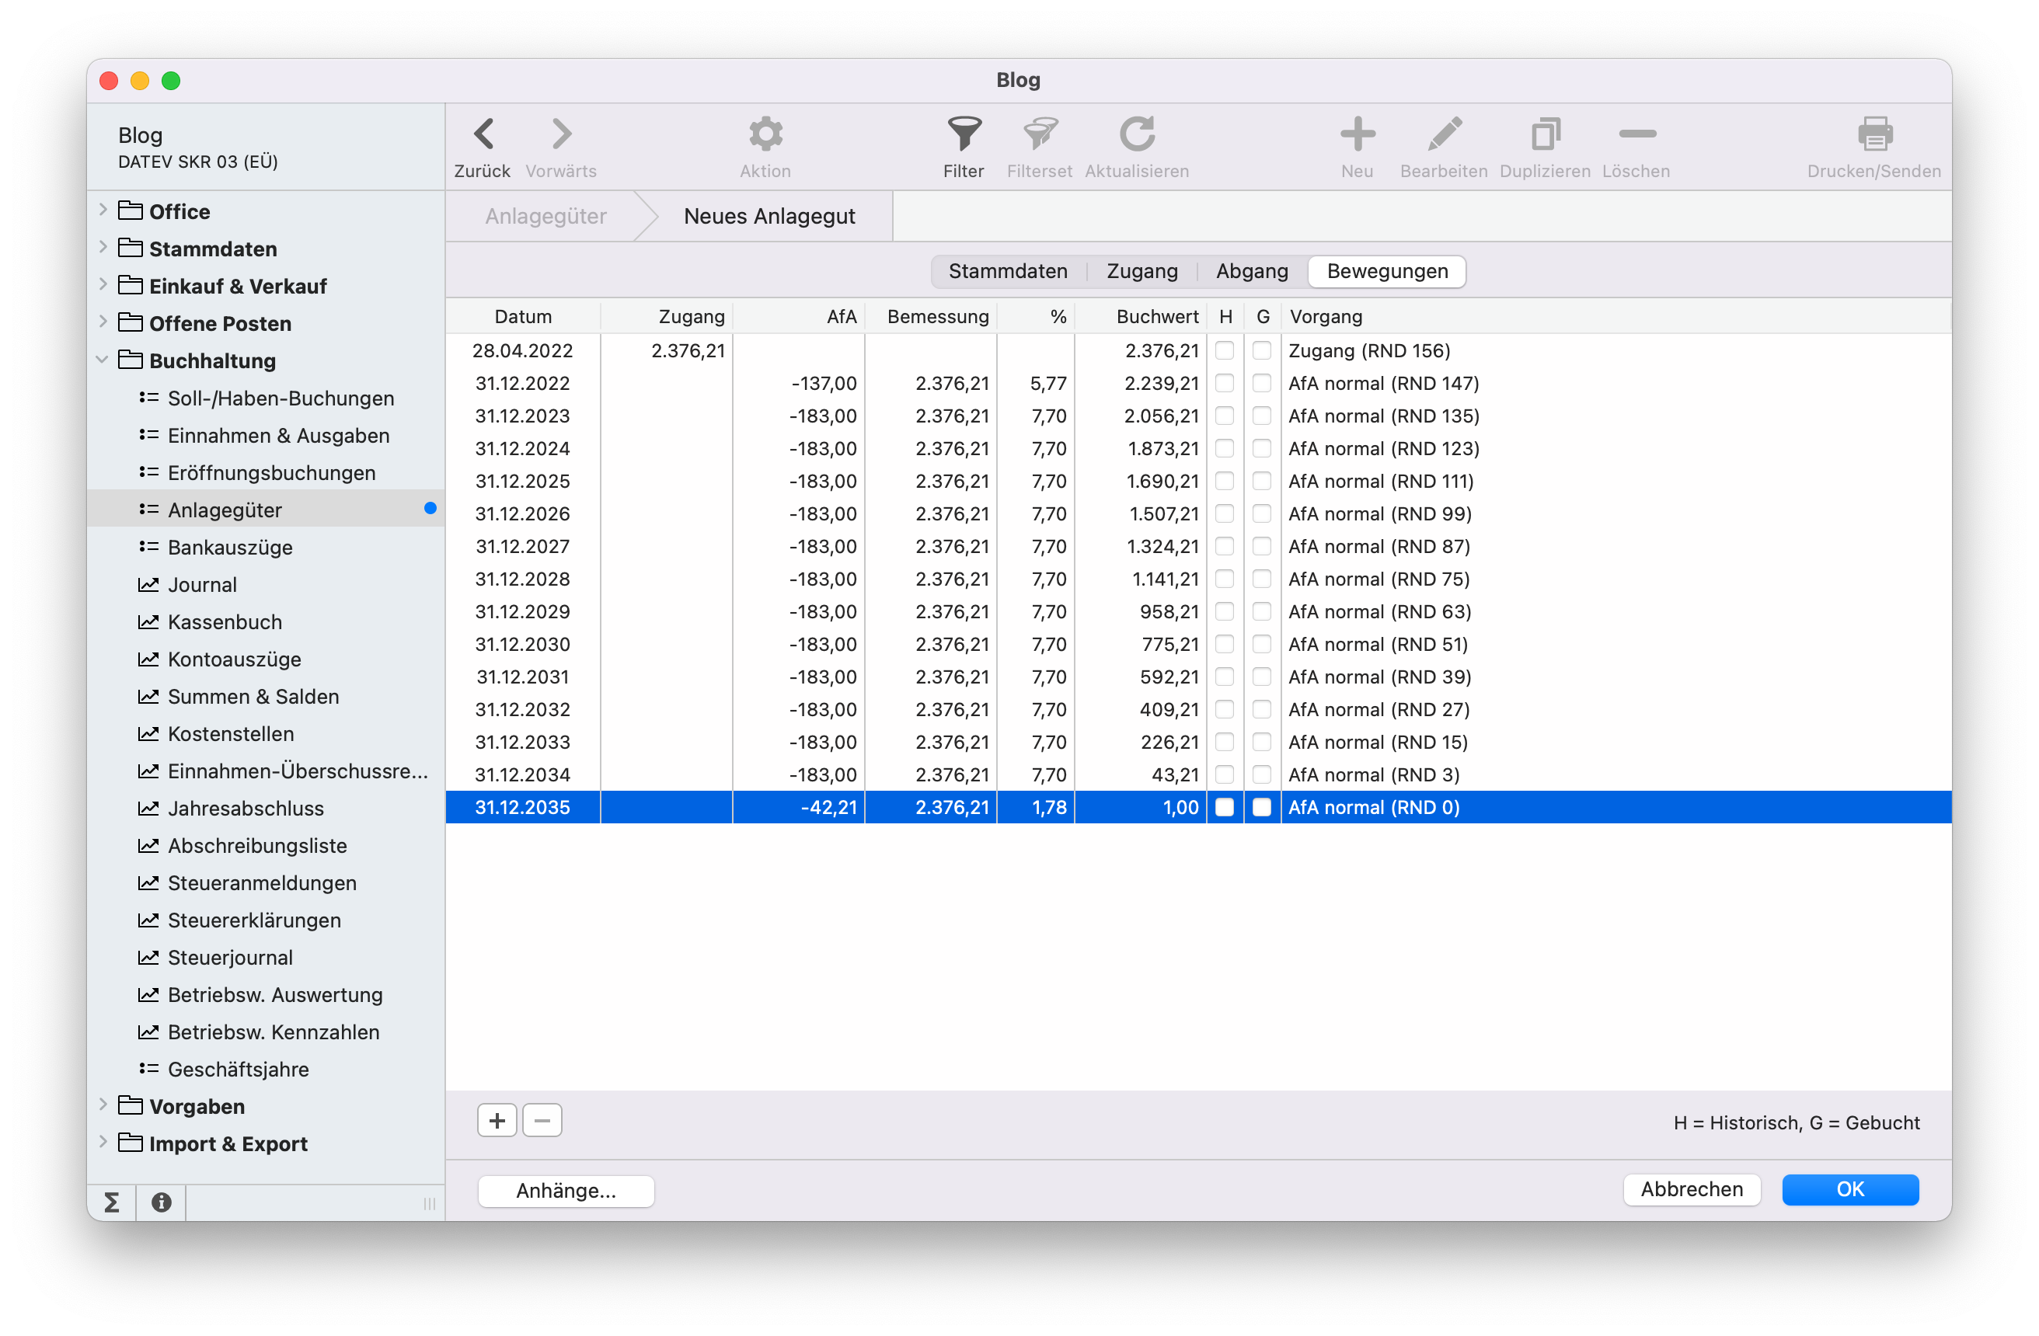
Task: Click the Filter funnel icon
Action: [x=964, y=134]
